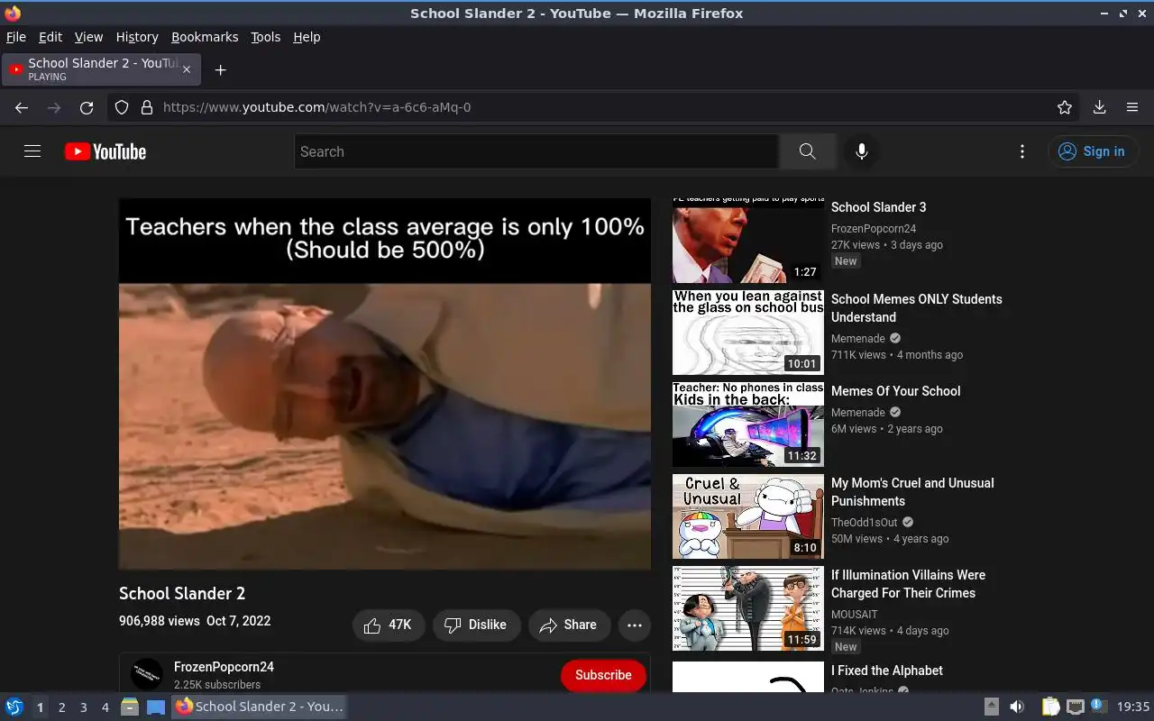Switch to workspace 4

(x=105, y=707)
